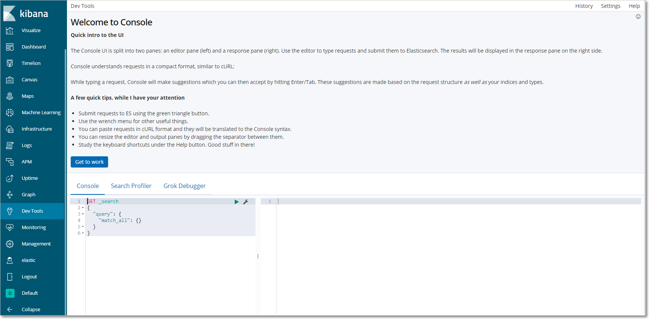Click the Dev Tools breadcrumb title
The height and width of the screenshot is (319, 649).
(x=82, y=6)
